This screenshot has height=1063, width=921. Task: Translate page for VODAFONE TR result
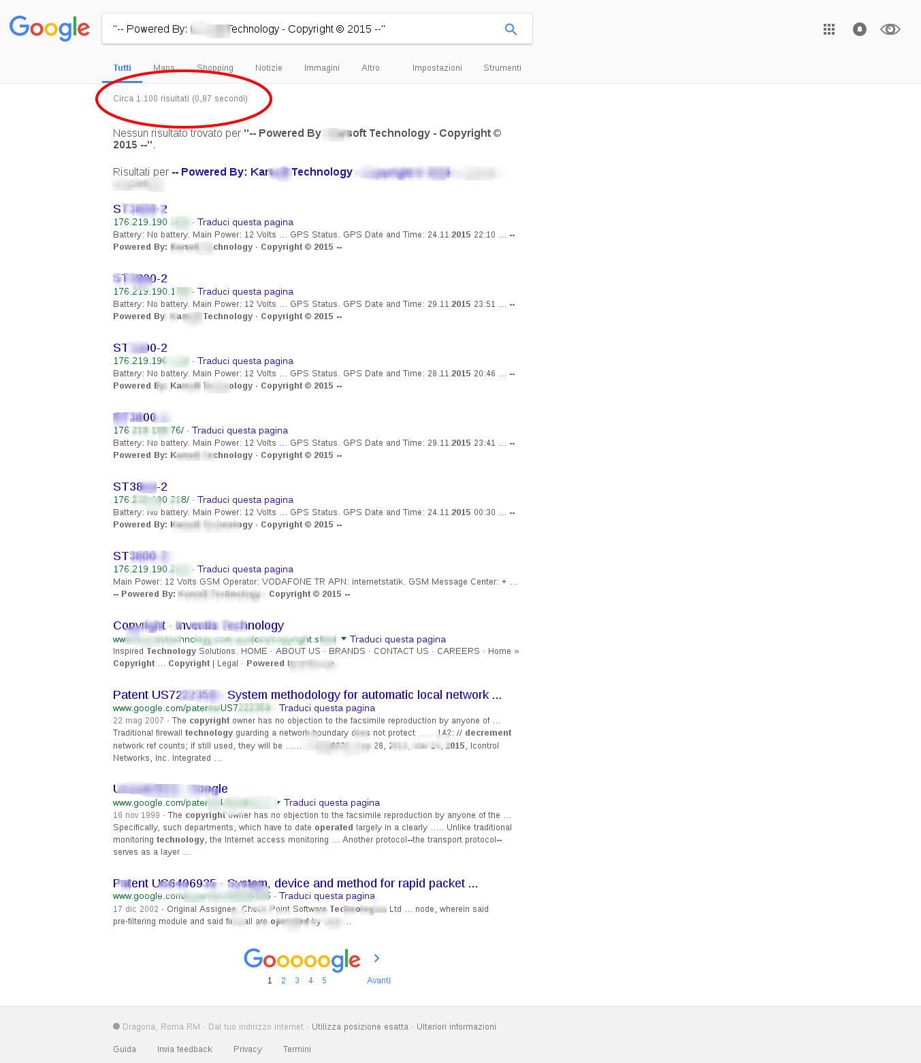click(x=245, y=570)
